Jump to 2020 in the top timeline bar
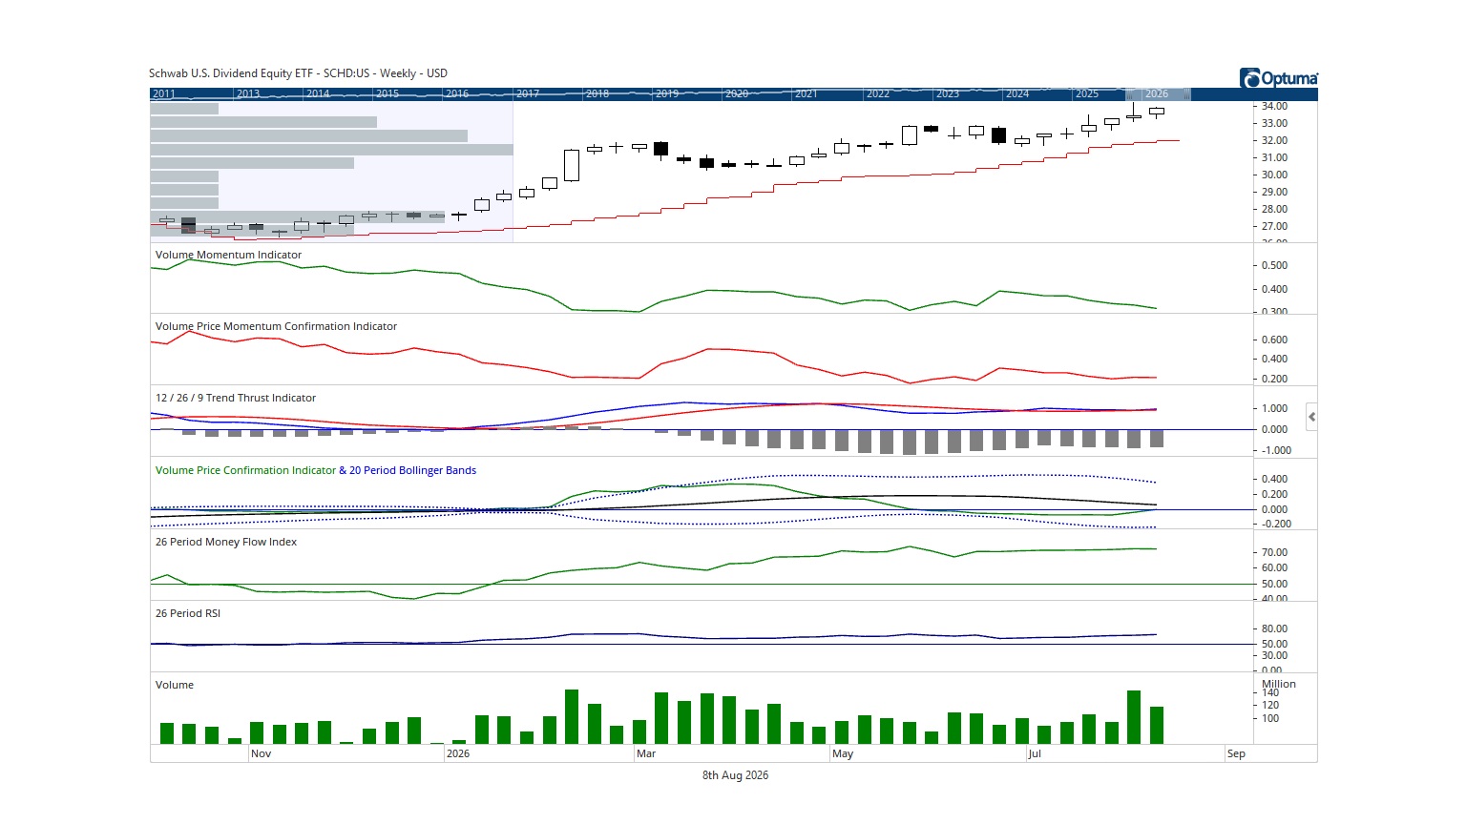The height and width of the screenshot is (824, 1466). pyautogui.click(x=737, y=94)
